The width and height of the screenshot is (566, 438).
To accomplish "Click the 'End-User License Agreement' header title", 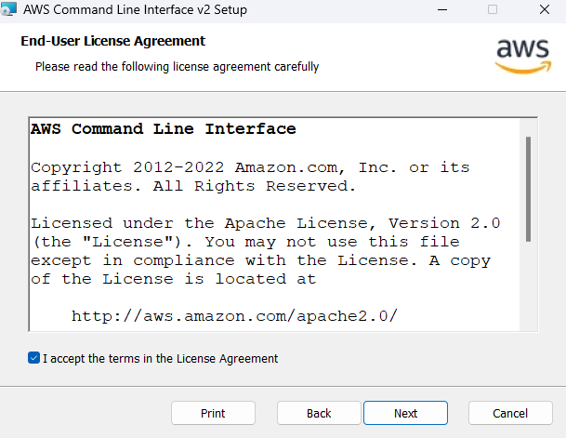I will 113,41.
